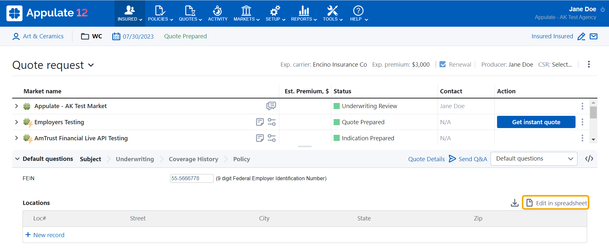Open the Help question-mark icon

[358, 10]
